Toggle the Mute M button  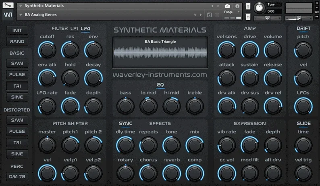click(248, 17)
